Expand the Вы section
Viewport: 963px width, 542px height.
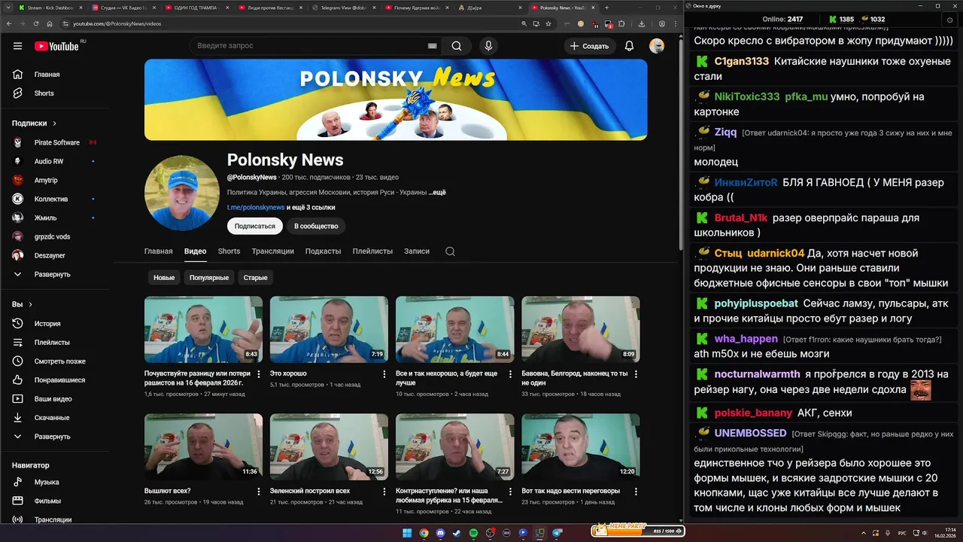(x=22, y=305)
